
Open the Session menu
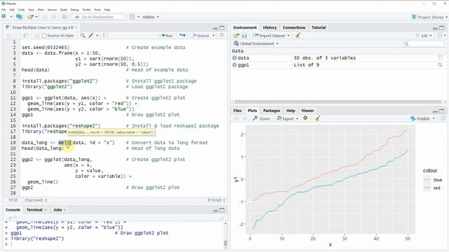tap(52, 10)
